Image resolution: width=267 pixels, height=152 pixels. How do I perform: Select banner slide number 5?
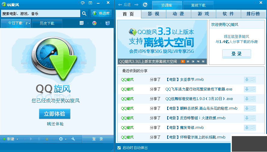coord(203,62)
